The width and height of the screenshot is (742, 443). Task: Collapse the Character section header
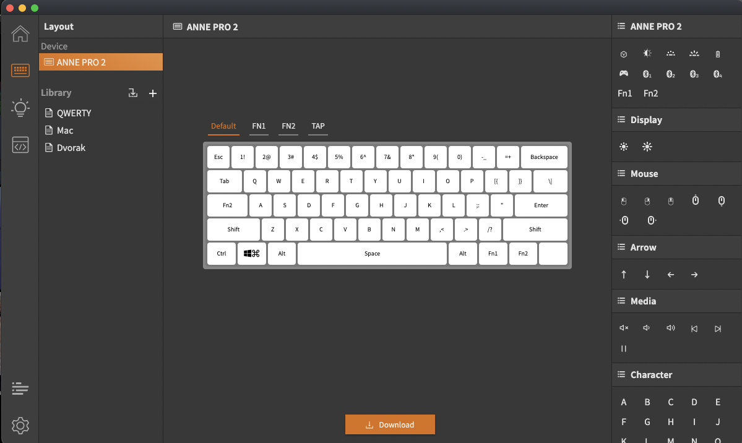[x=676, y=374]
